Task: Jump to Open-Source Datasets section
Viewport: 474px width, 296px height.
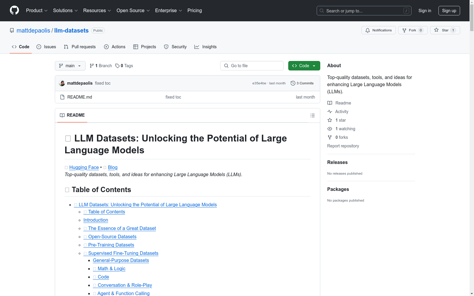Action: point(110,237)
